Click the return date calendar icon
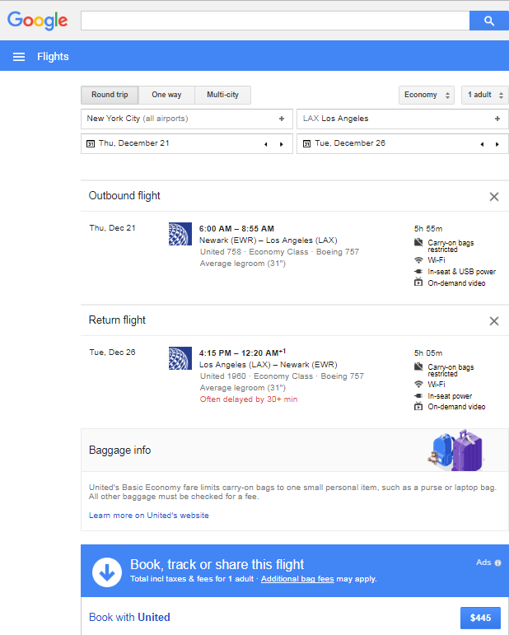Screen dimensions: 509x635 (x=307, y=144)
